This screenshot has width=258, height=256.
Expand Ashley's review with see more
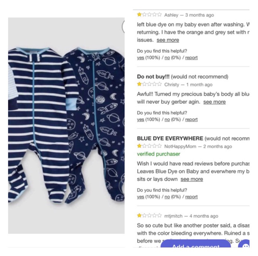coord(168,40)
